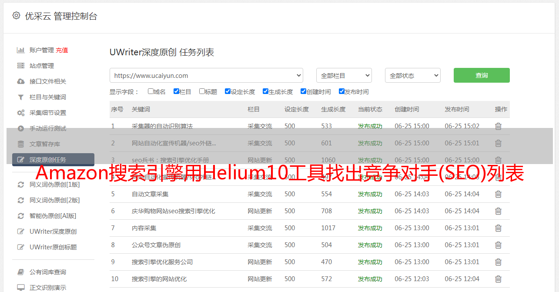The height and width of the screenshot is (292, 559).
Task: Delete row 10 搜索引擎的网站优化 task
Action: click(499, 279)
